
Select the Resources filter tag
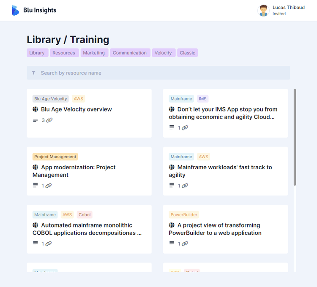[64, 53]
